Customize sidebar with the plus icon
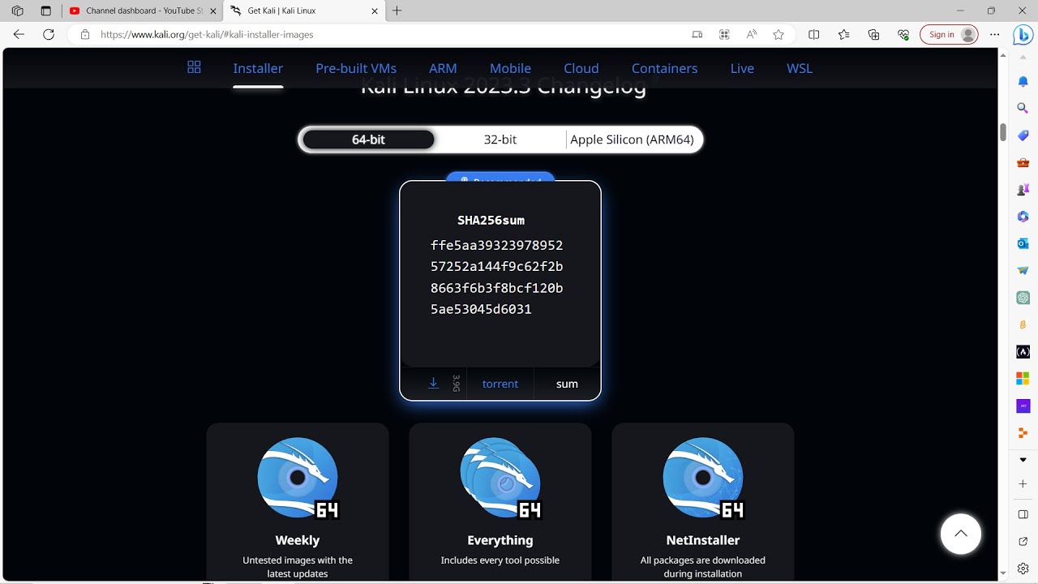 click(1023, 484)
